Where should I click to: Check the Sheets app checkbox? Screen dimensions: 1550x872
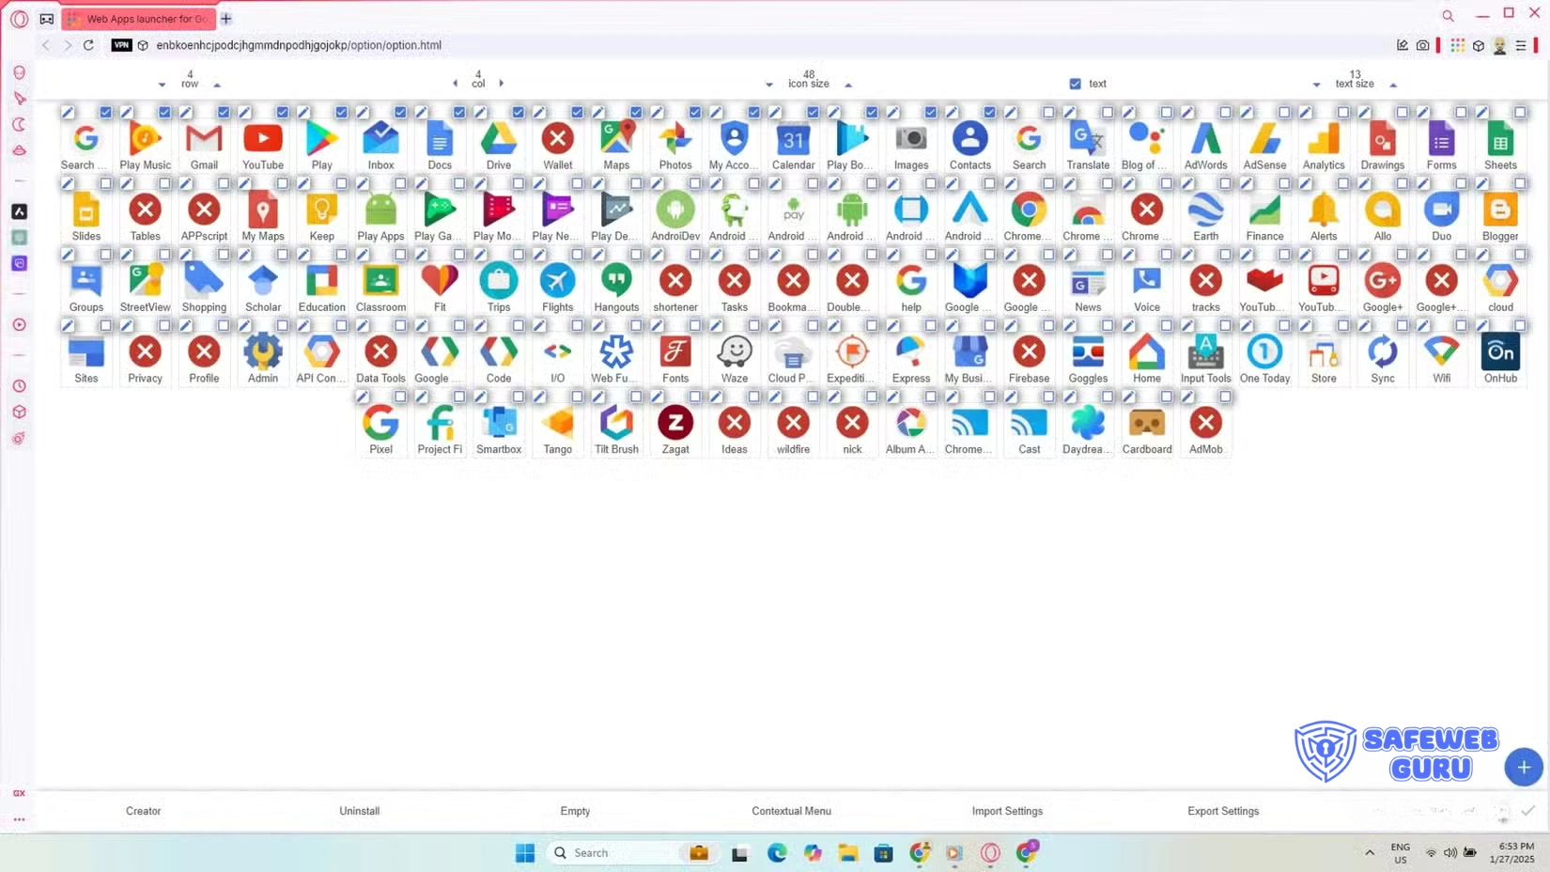pos(1520,112)
